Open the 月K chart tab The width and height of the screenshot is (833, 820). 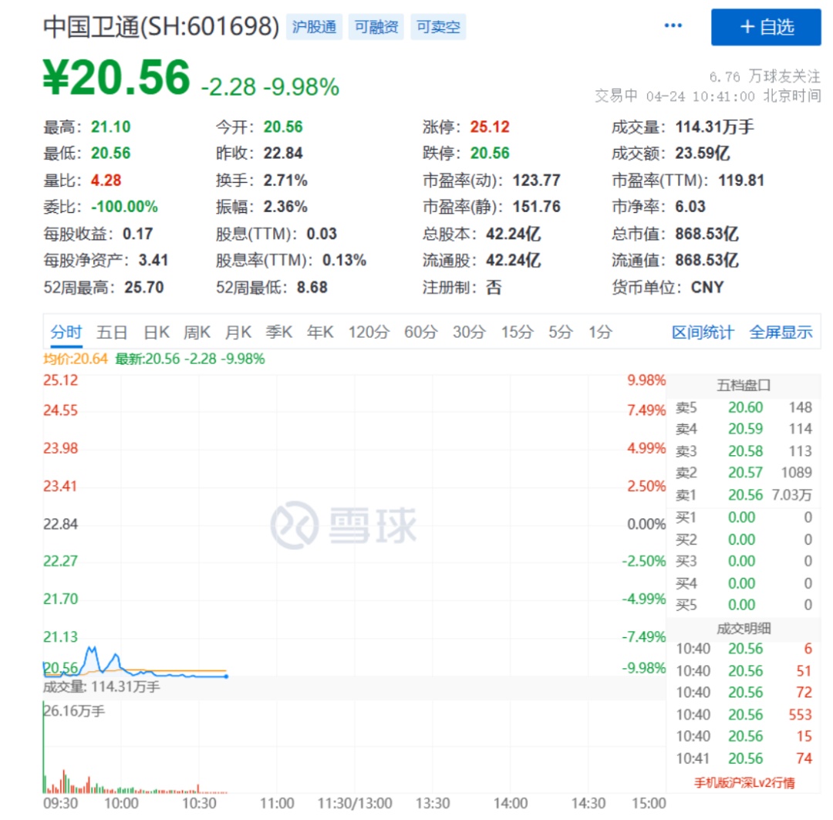click(x=238, y=332)
